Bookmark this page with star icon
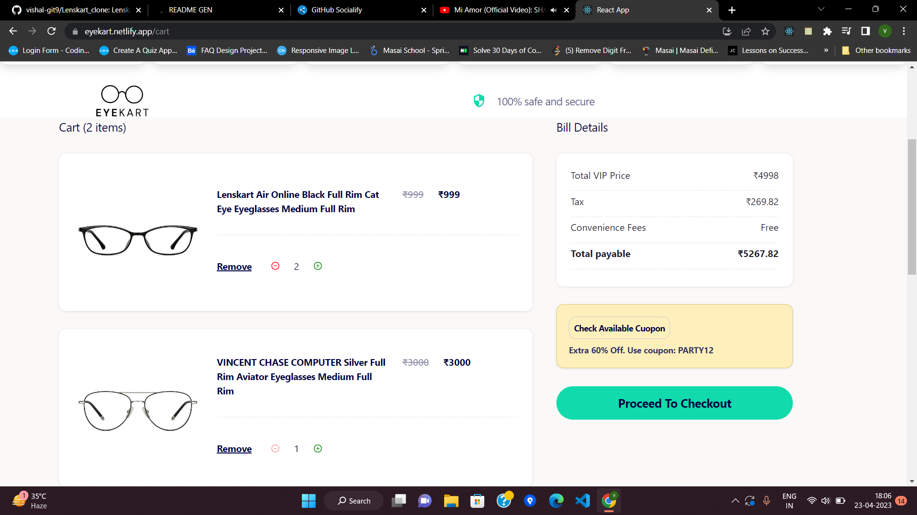This screenshot has width=917, height=515. point(765,31)
